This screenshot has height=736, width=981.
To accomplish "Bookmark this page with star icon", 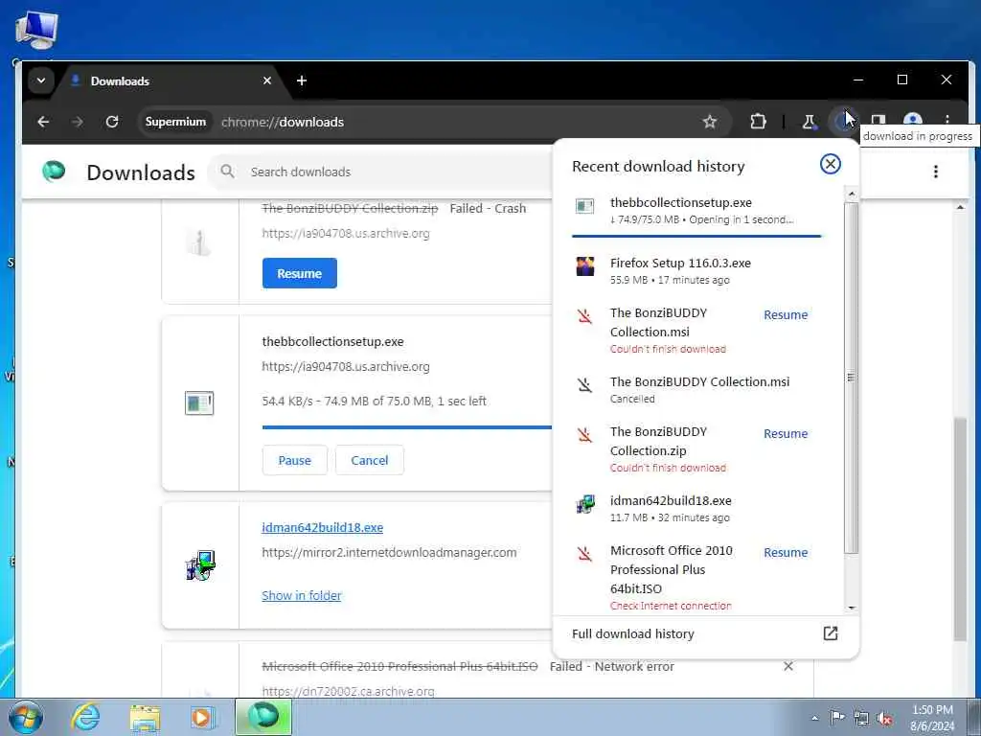I will pos(710,122).
